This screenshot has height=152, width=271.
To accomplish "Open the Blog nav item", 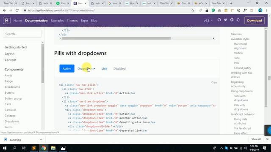I will 94,21.
